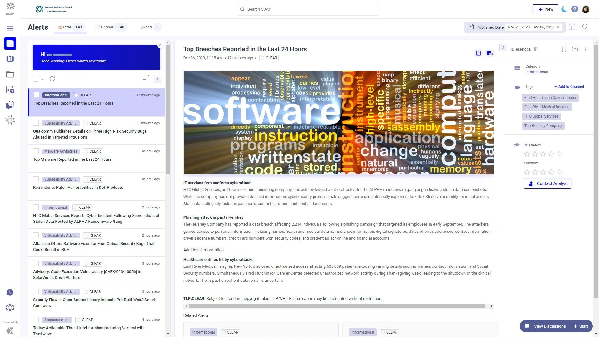Click the bookmark icon for this alert

click(x=564, y=49)
